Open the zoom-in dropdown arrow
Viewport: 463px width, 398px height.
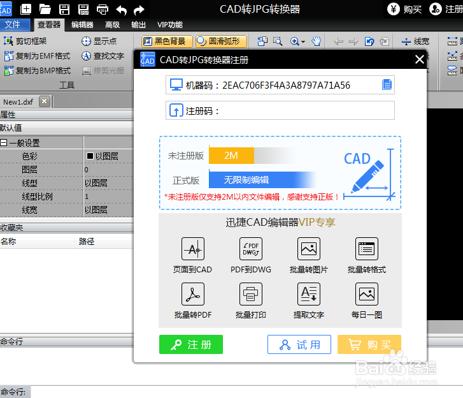coord(303,41)
